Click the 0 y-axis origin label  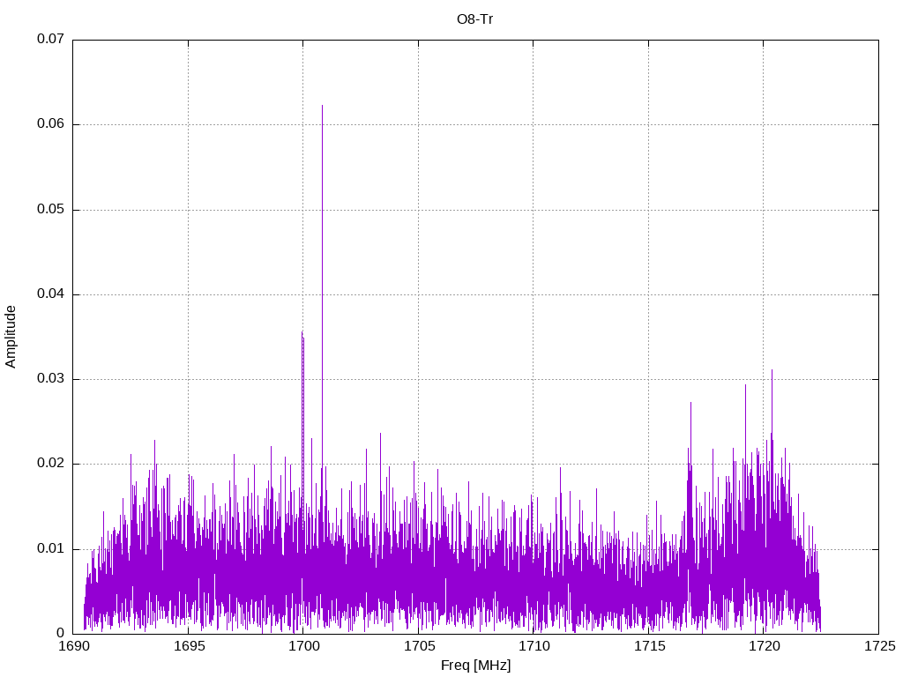61,634
